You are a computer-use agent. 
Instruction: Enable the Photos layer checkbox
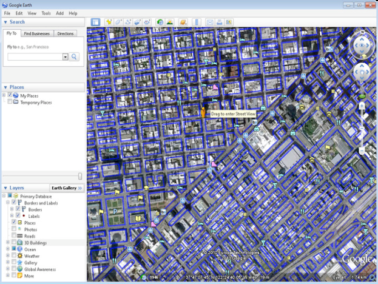(x=14, y=229)
